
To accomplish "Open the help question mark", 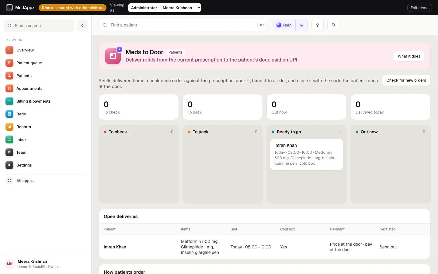I will (317, 25).
